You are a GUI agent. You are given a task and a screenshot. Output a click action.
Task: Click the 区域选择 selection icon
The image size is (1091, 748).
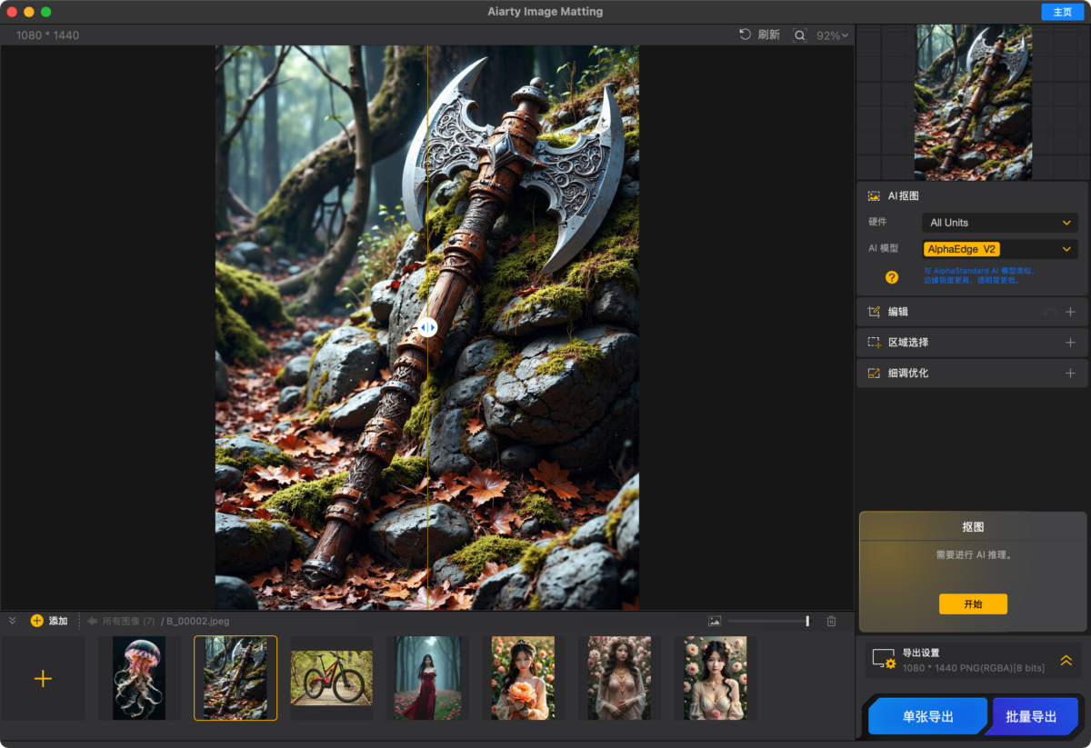[874, 343]
